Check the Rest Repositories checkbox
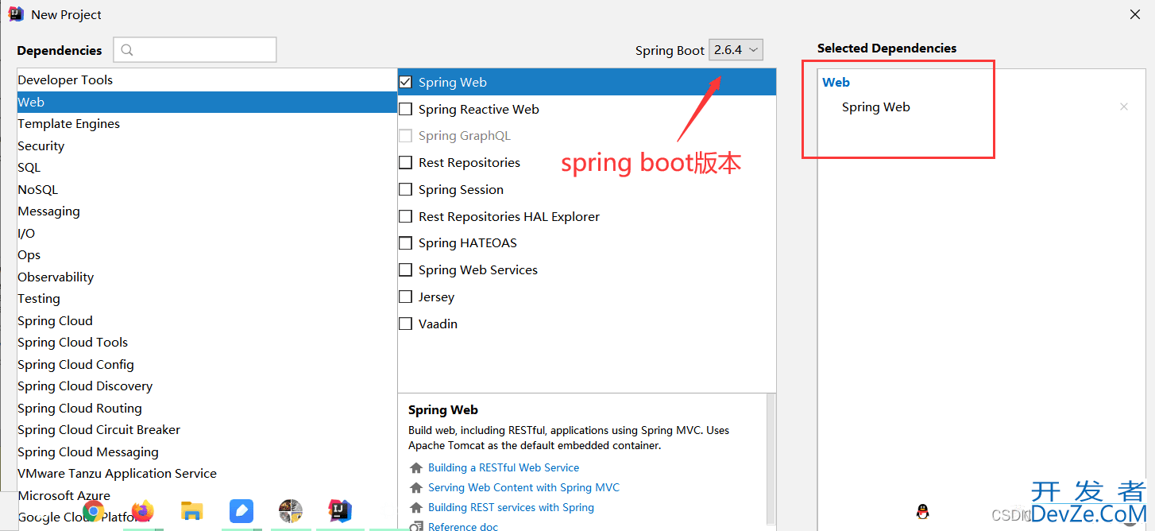The width and height of the screenshot is (1155, 531). click(406, 162)
